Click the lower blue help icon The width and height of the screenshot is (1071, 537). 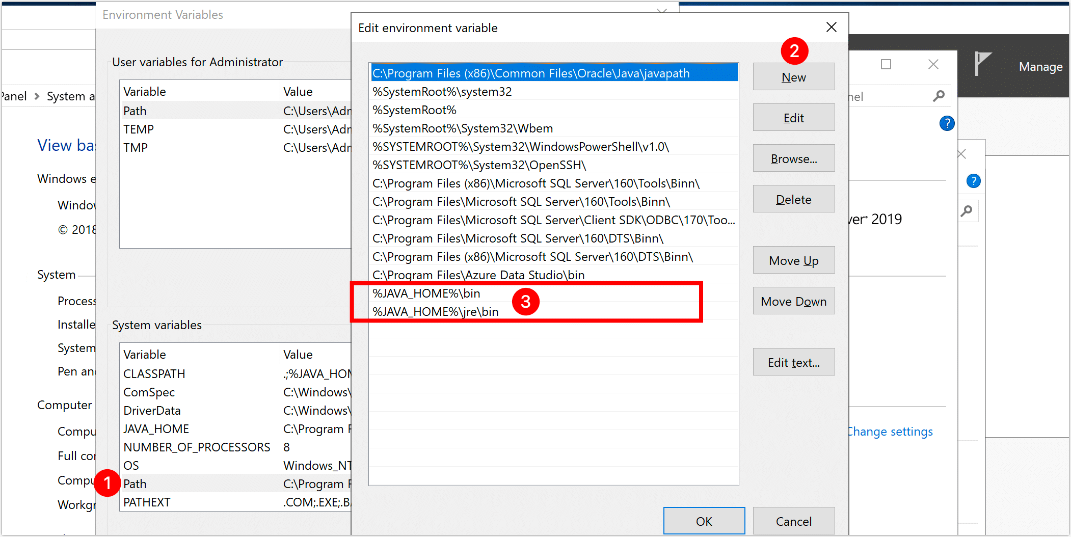coord(973,180)
